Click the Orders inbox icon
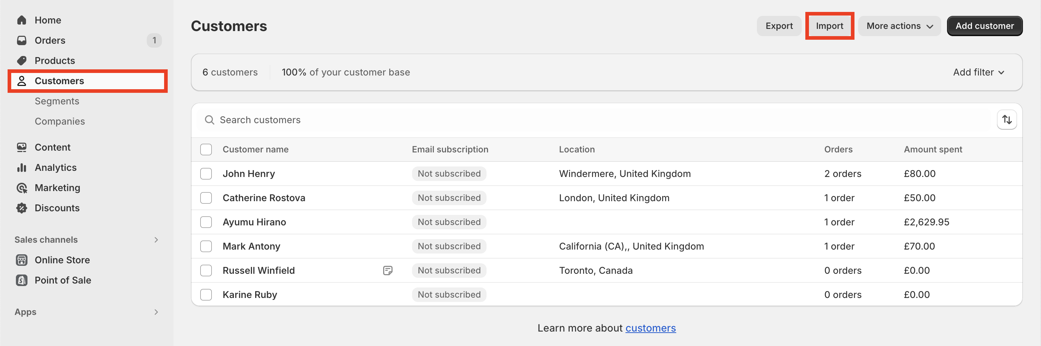Screen dimensions: 1041x346 pyautogui.click(x=22, y=40)
